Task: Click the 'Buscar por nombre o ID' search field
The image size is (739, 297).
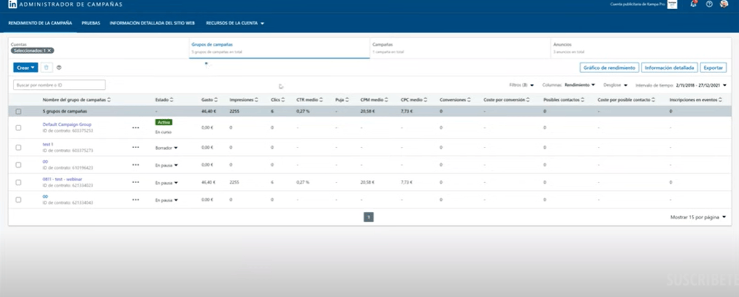Action: tap(59, 85)
